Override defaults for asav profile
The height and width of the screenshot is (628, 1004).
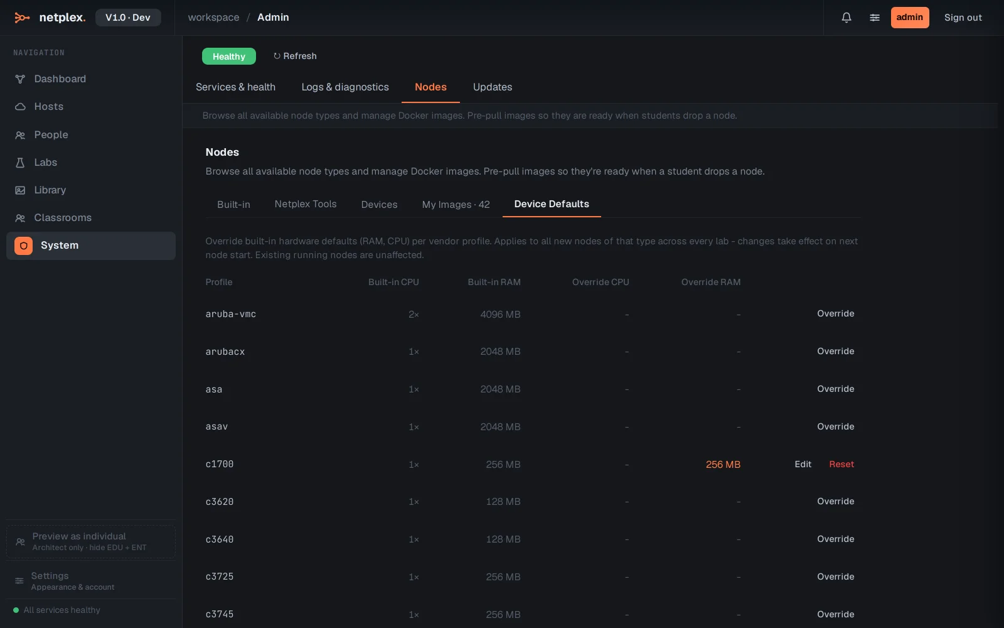tap(836, 426)
